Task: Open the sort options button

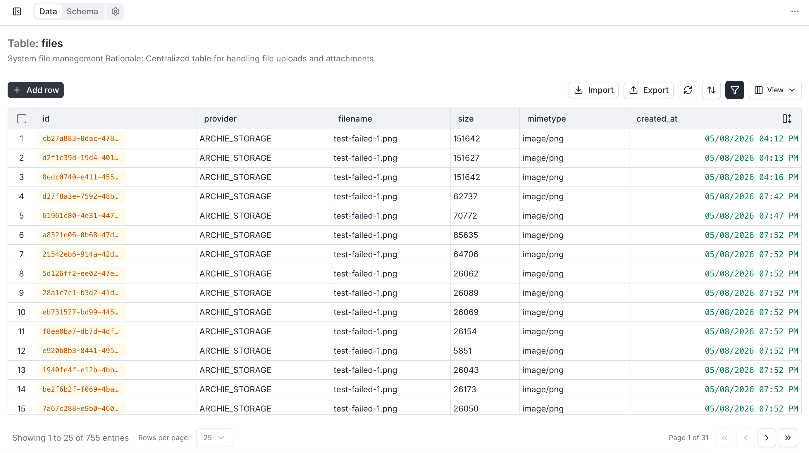Action: [711, 90]
